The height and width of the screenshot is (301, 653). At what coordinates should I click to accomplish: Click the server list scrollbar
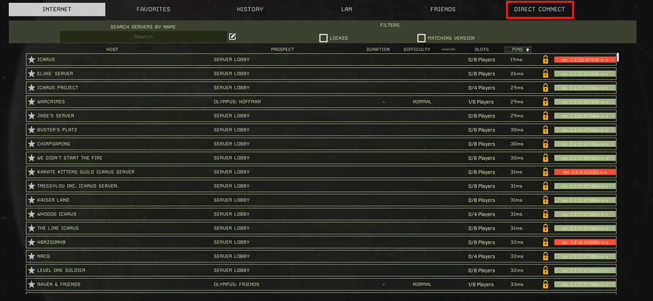click(618, 57)
